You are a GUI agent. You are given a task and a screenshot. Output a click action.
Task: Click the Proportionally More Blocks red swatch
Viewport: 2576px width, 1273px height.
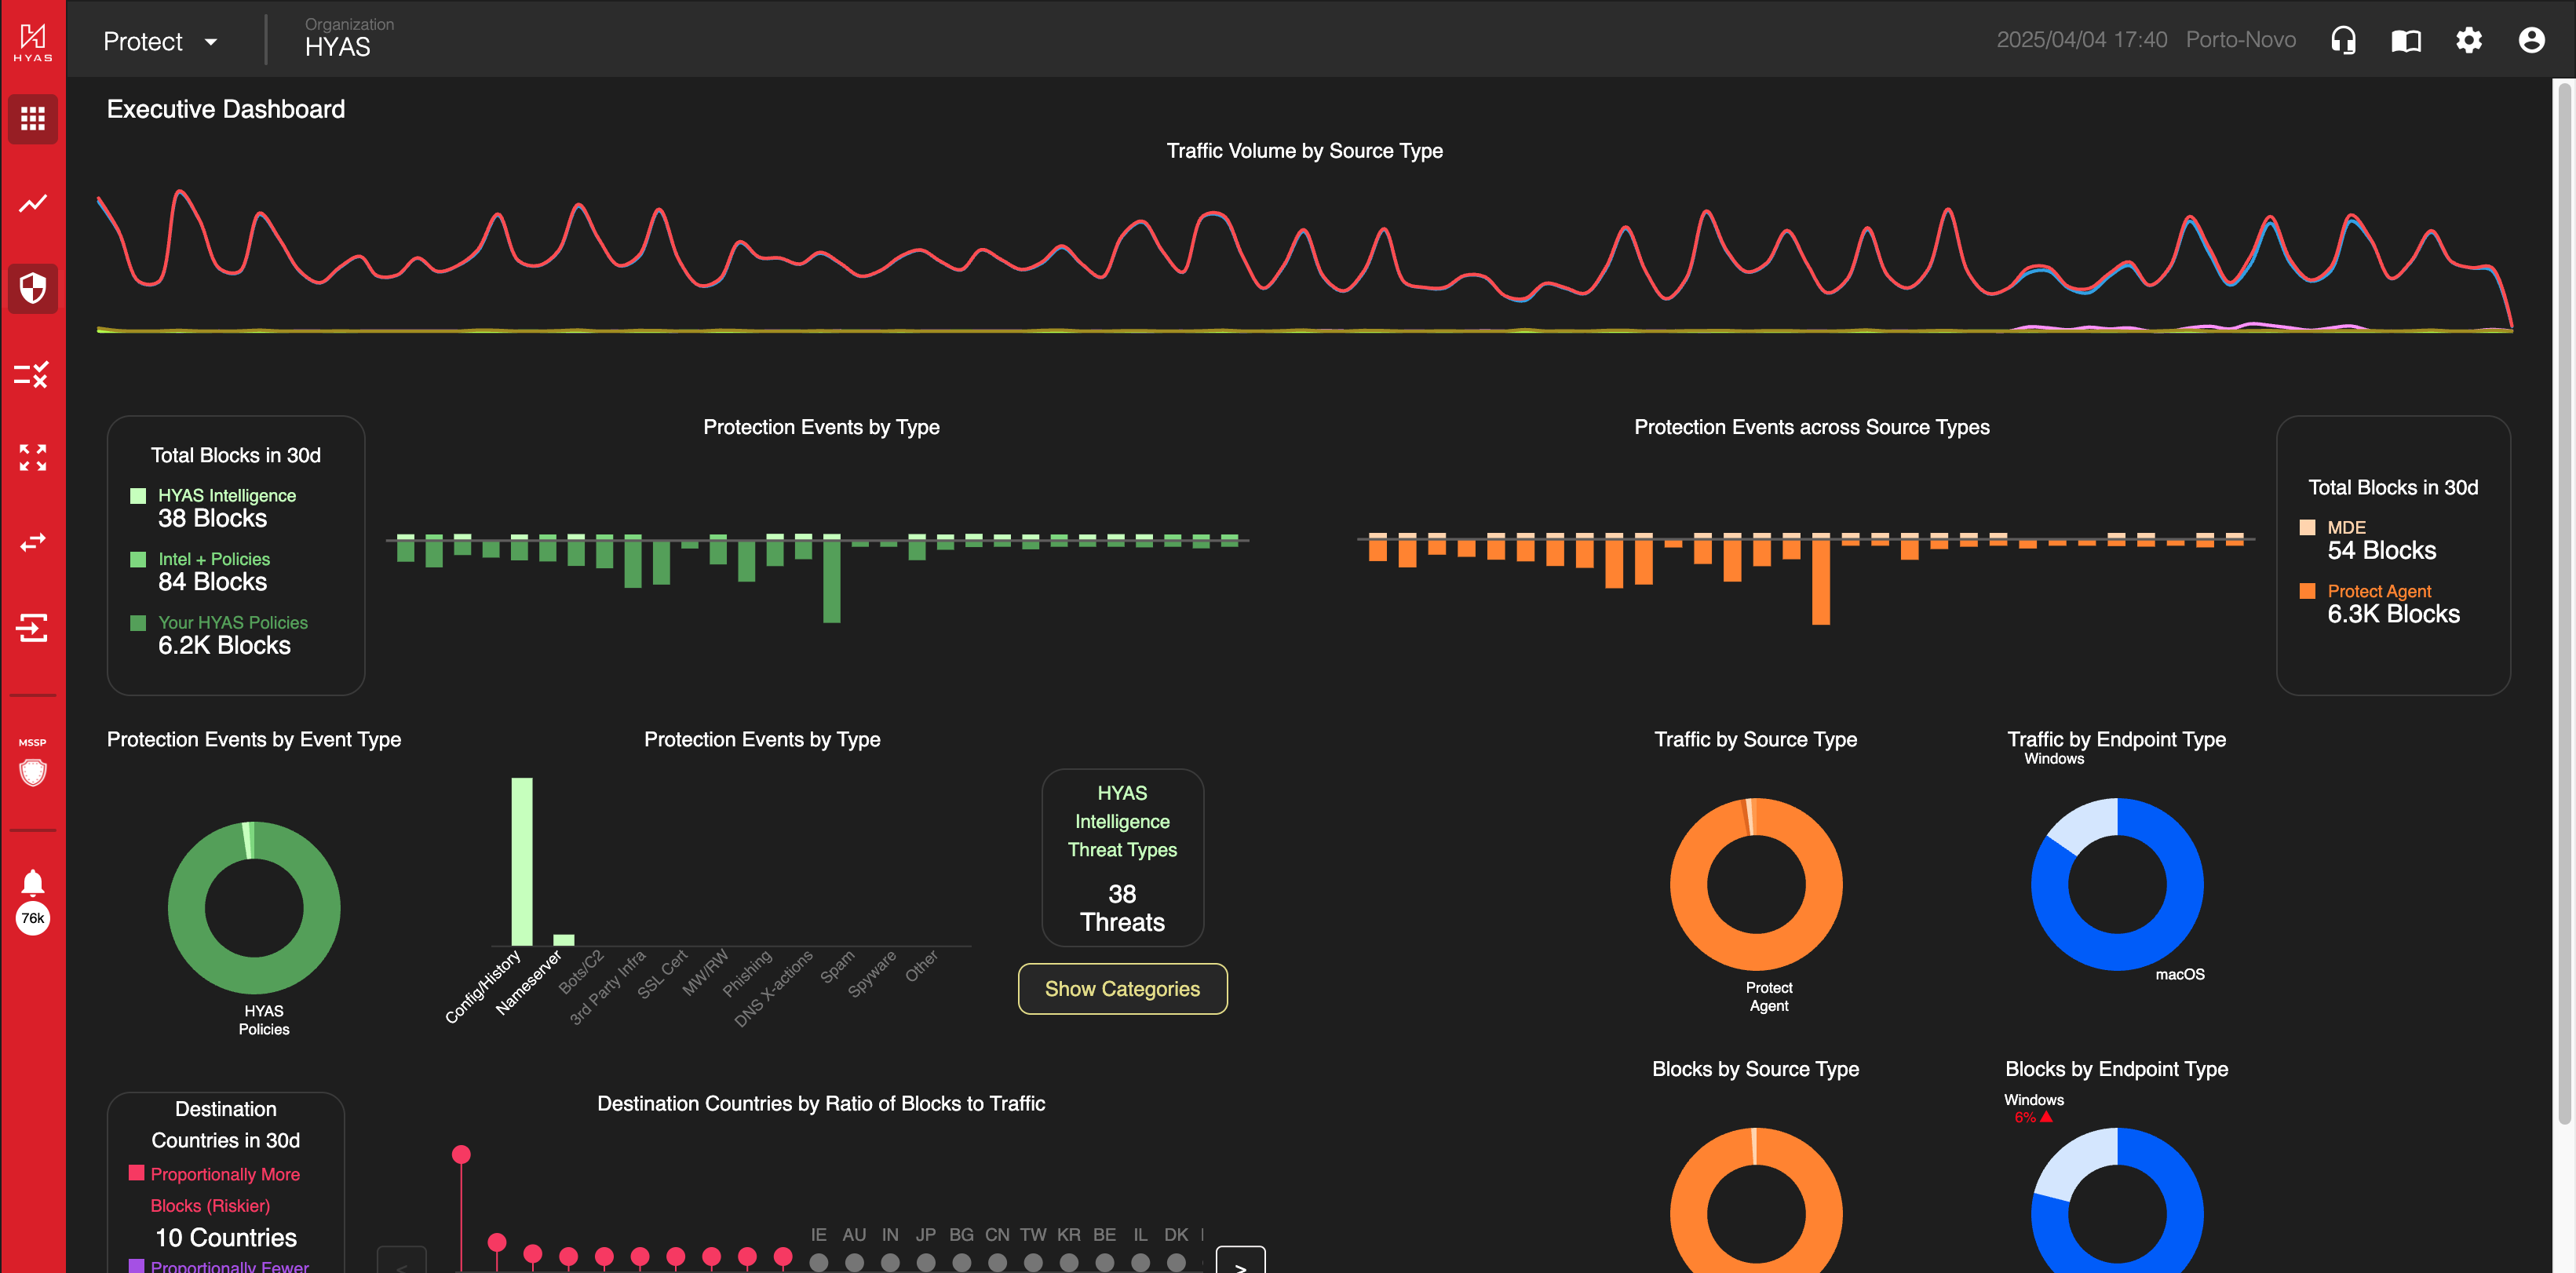pos(136,1173)
